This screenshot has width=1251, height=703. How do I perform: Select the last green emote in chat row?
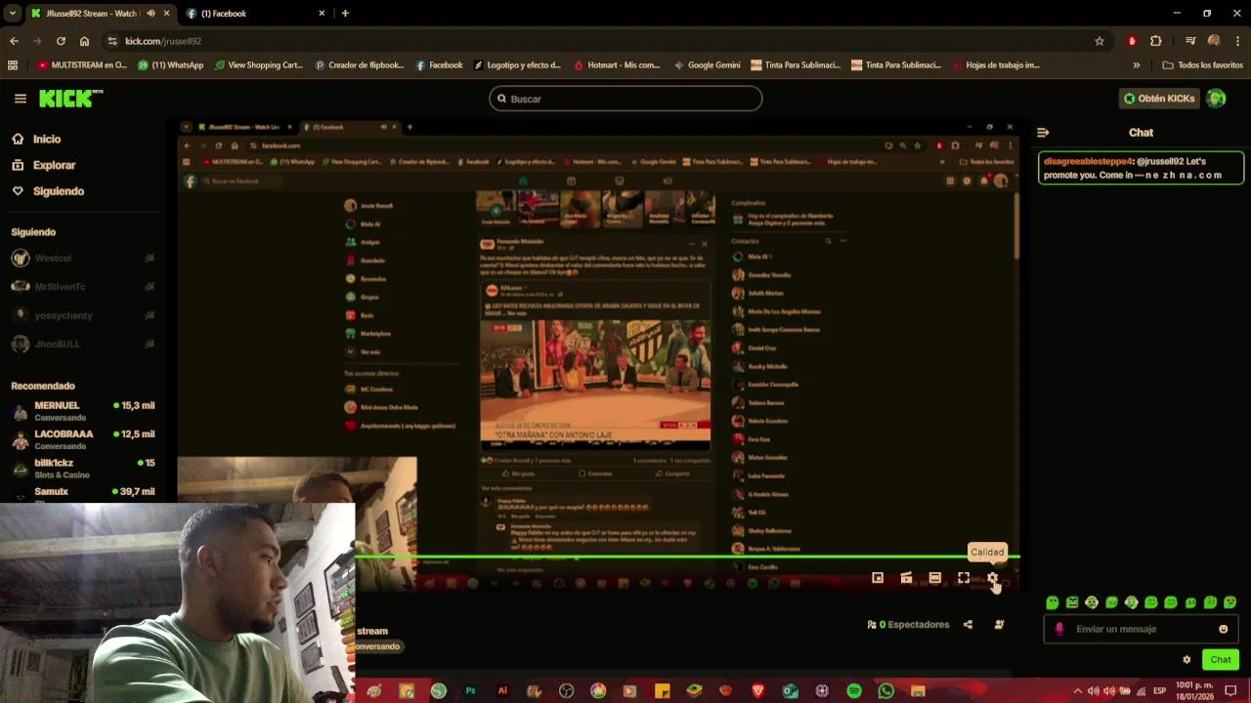click(1230, 602)
